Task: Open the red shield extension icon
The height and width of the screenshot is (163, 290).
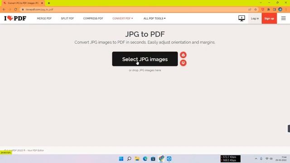Action: [x=263, y=10]
